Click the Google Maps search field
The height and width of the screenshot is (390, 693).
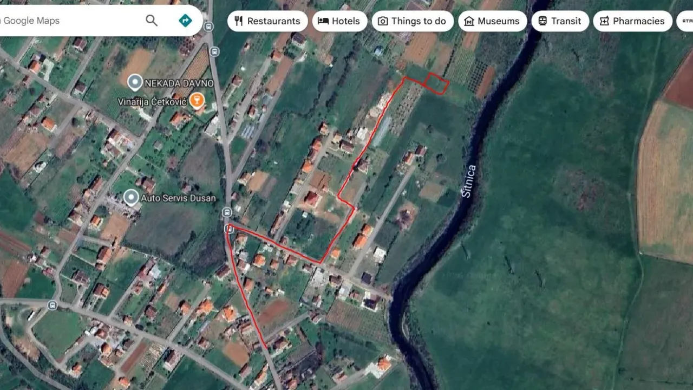pyautogui.click(x=70, y=20)
